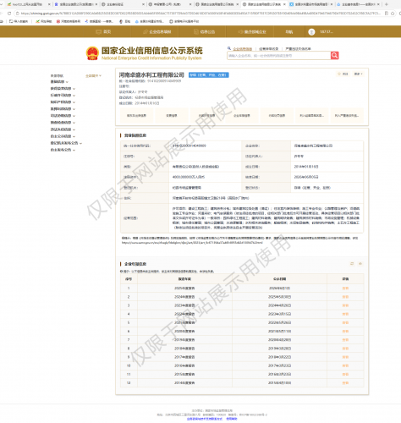Click the first icon in the annual report section header
Screen dimensions: 401x423
(x=352, y=264)
